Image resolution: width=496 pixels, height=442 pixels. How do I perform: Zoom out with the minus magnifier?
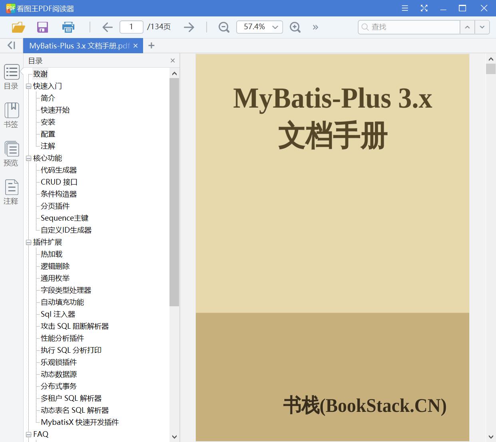click(224, 27)
